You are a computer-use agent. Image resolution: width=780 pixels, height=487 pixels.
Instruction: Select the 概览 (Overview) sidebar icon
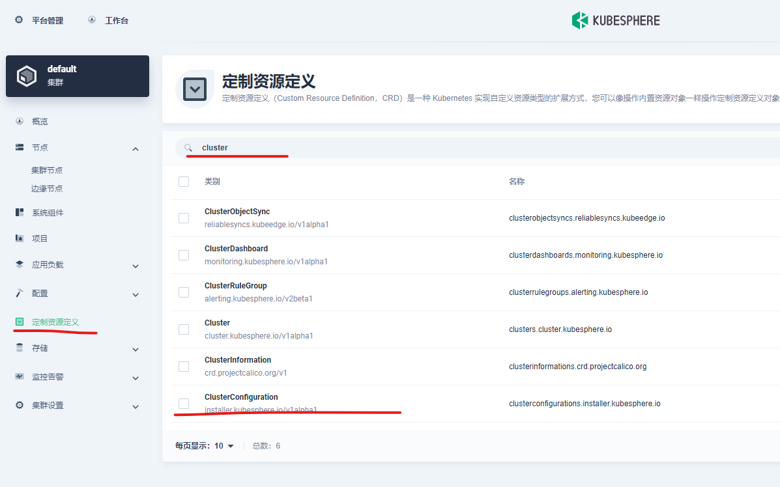coord(19,120)
